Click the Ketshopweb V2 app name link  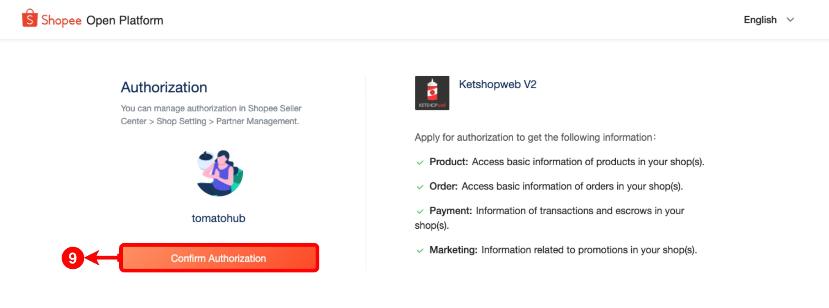[497, 84]
